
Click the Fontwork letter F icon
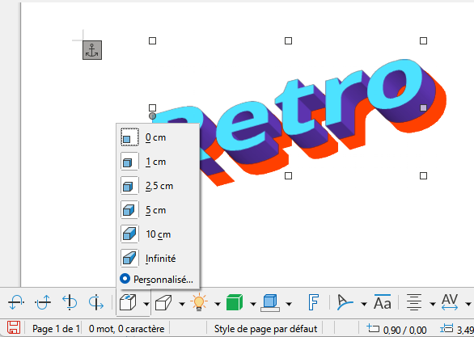313,302
